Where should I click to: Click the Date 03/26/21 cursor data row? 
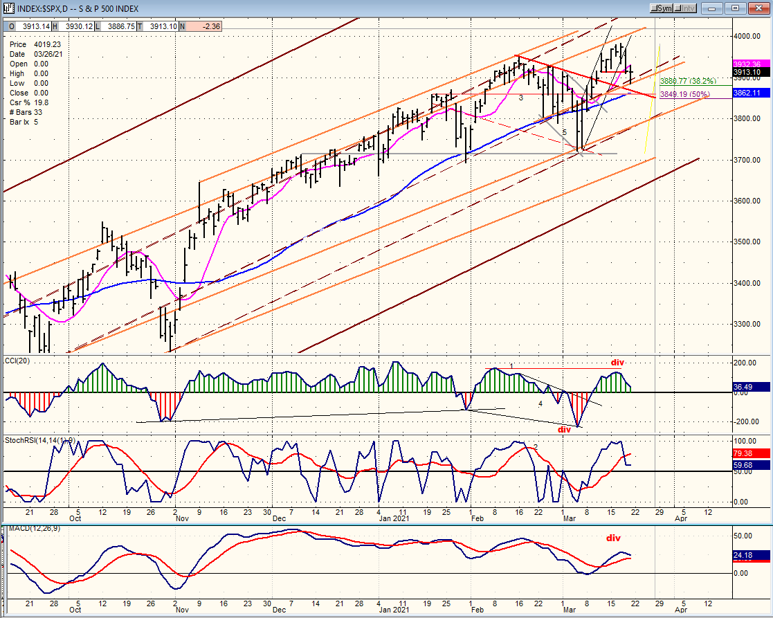[36, 54]
